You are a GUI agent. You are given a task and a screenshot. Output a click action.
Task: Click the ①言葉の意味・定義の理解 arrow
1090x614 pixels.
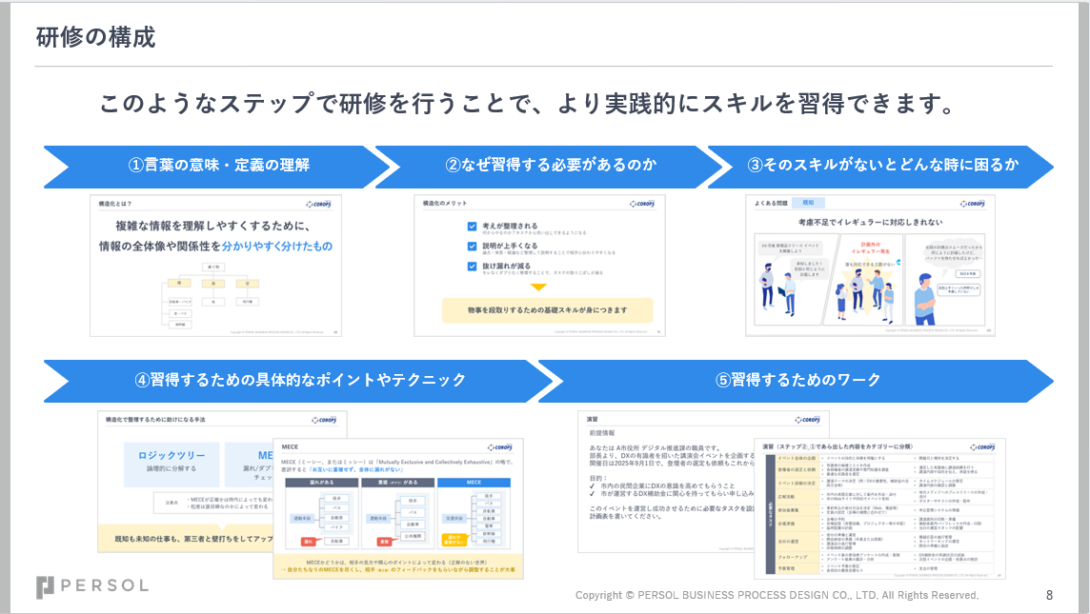218,166
